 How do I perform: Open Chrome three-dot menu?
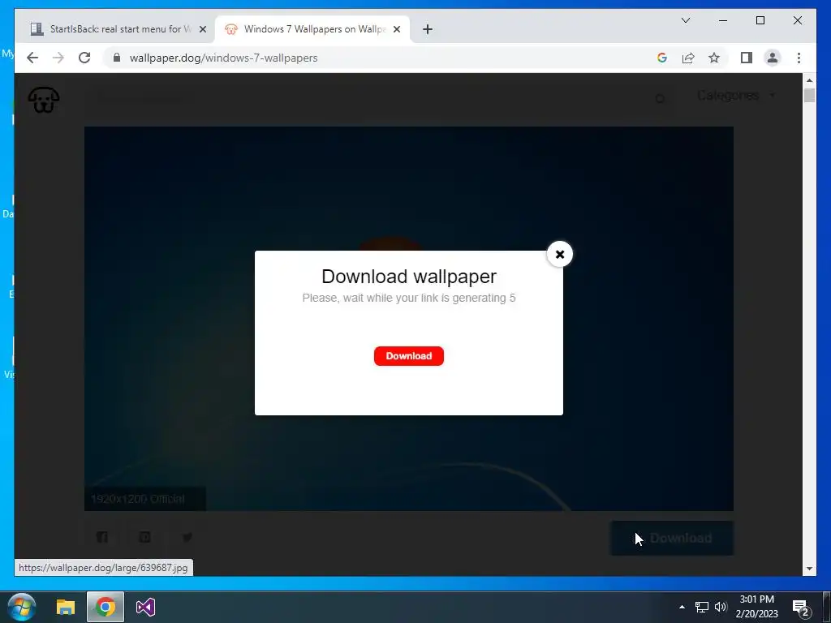click(x=799, y=58)
